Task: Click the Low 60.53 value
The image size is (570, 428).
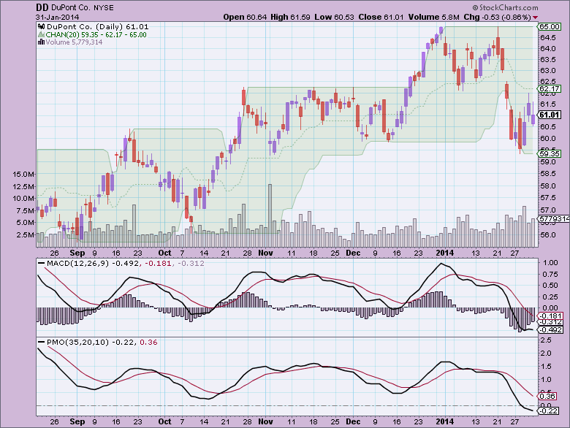Action: click(335, 17)
